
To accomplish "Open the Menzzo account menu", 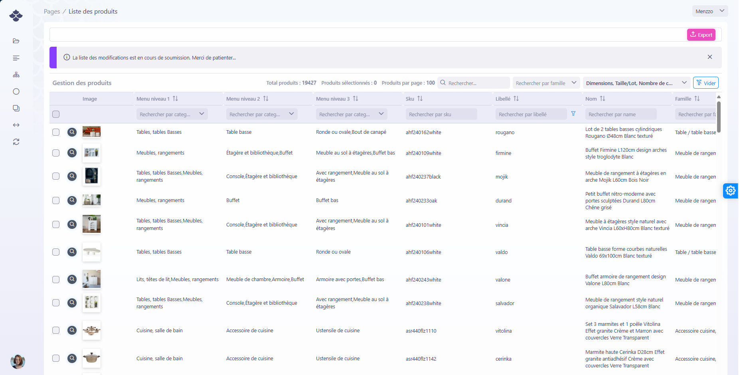I will click(x=709, y=11).
